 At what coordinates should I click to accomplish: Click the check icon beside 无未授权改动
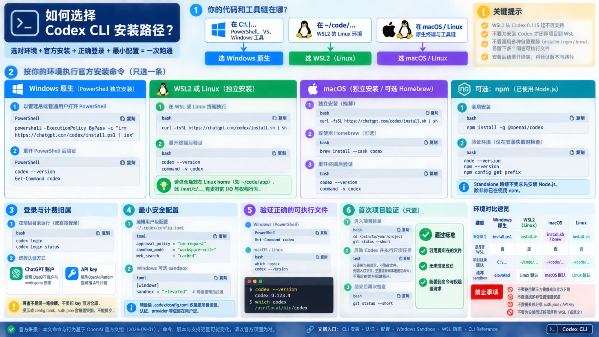[x=423, y=266]
